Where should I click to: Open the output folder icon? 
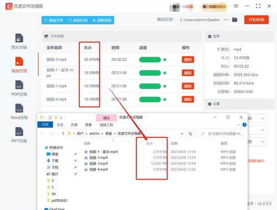click(234, 19)
